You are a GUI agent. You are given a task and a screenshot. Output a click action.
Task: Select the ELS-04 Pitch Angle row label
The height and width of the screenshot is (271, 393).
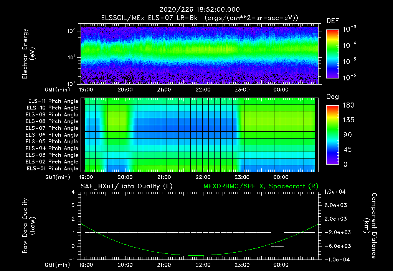[x=52, y=148]
